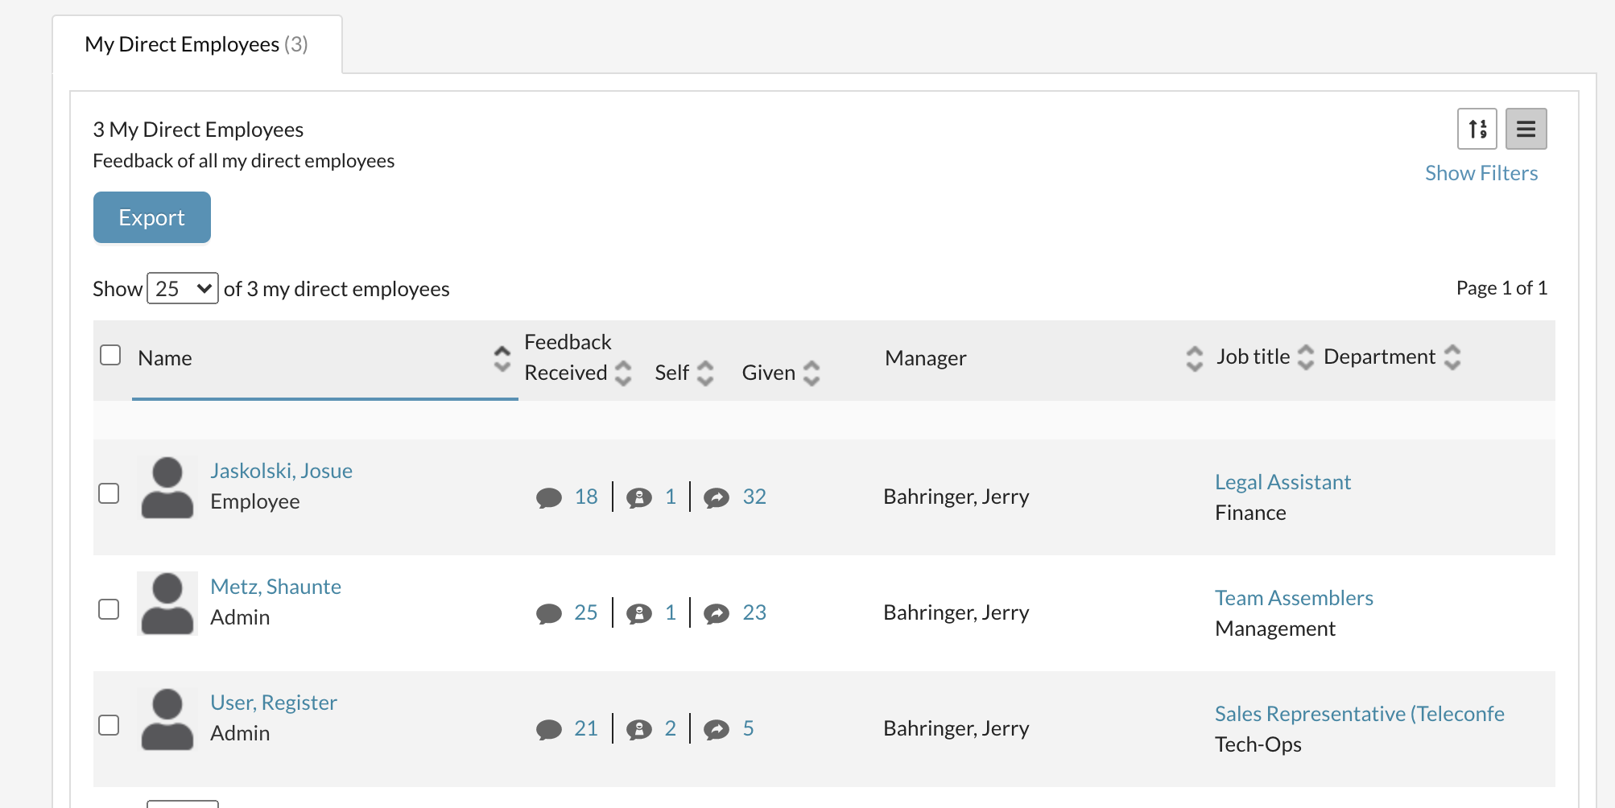
Task: Click the Department column header text
Action: point(1379,357)
